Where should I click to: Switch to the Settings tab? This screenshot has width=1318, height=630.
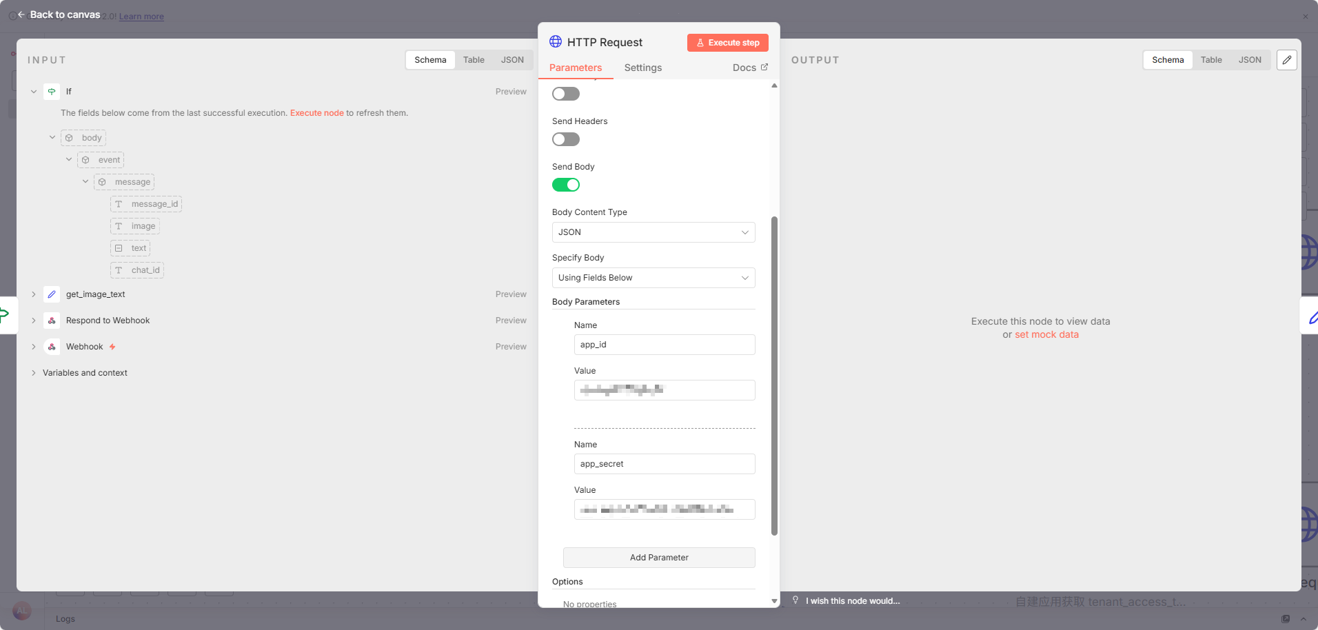(x=642, y=68)
